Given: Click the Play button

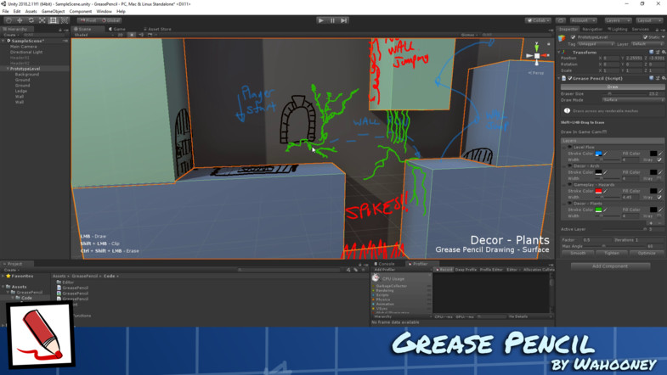Looking at the screenshot, I should point(321,20).
